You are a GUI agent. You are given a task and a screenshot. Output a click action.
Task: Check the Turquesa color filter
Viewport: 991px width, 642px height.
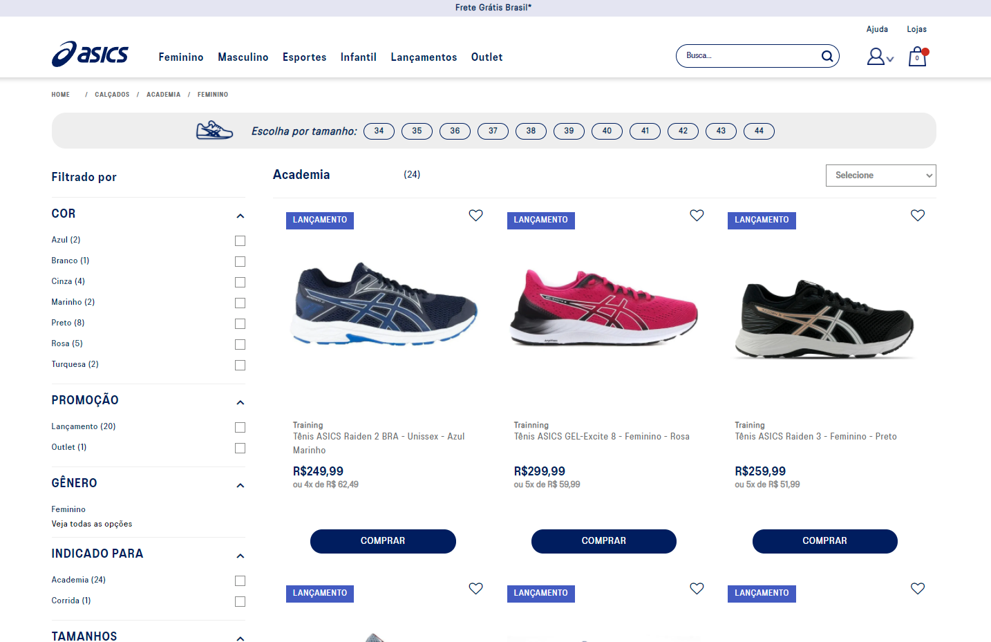[240, 365]
